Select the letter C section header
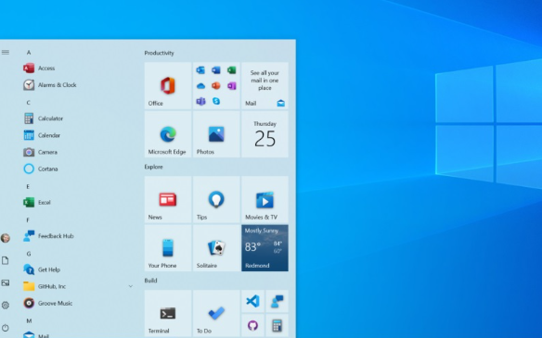The width and height of the screenshot is (542, 338). (29, 103)
